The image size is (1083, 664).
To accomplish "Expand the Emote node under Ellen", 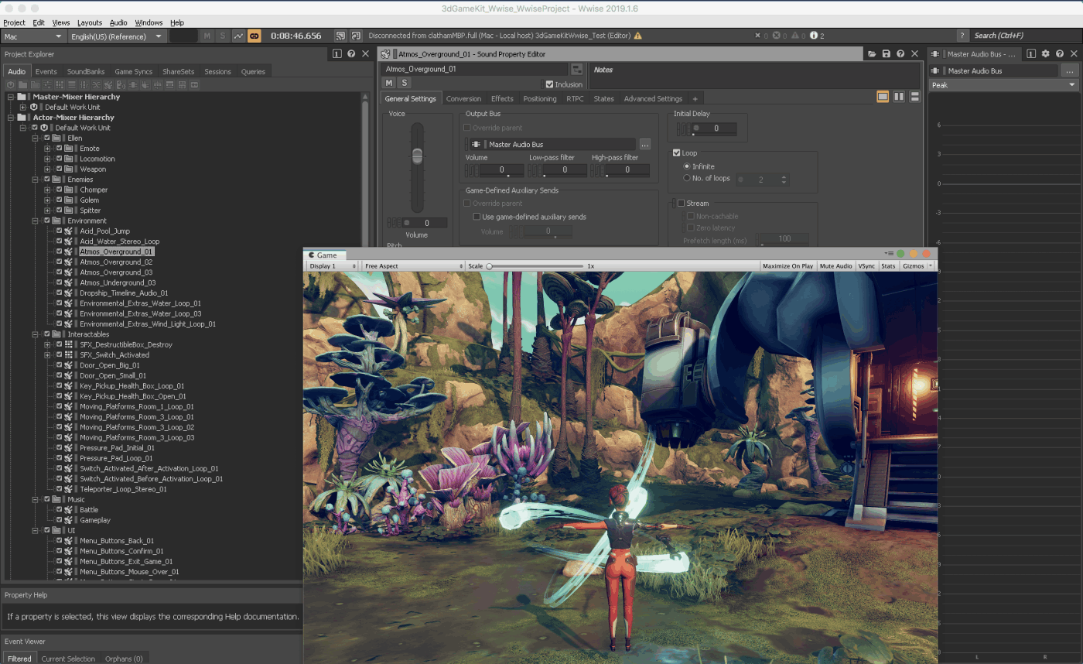I will coord(47,149).
